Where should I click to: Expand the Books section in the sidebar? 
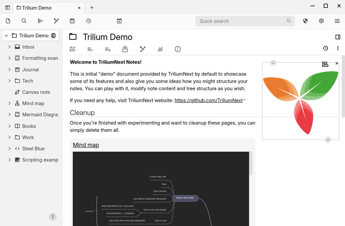pyautogui.click(x=10, y=126)
